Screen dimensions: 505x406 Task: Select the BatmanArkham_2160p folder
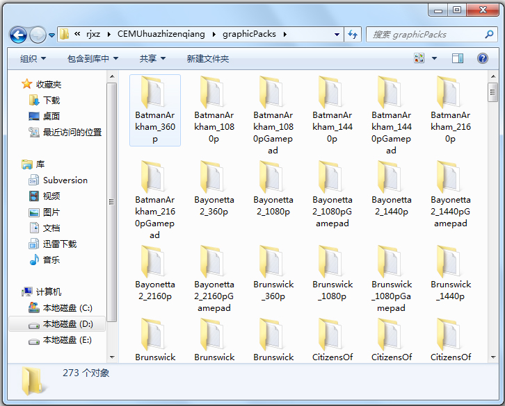coord(451,110)
